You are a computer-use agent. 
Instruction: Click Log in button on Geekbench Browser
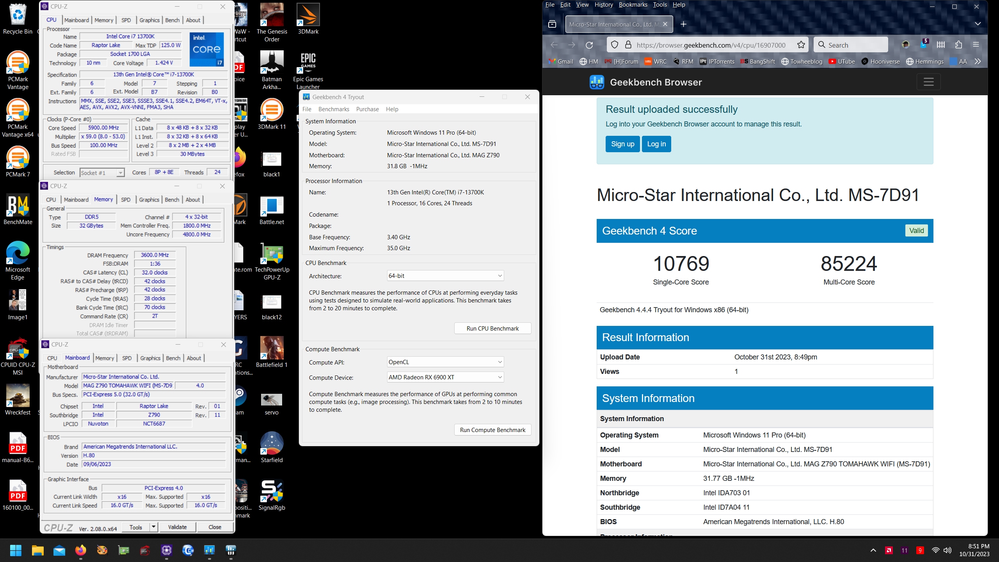point(656,144)
